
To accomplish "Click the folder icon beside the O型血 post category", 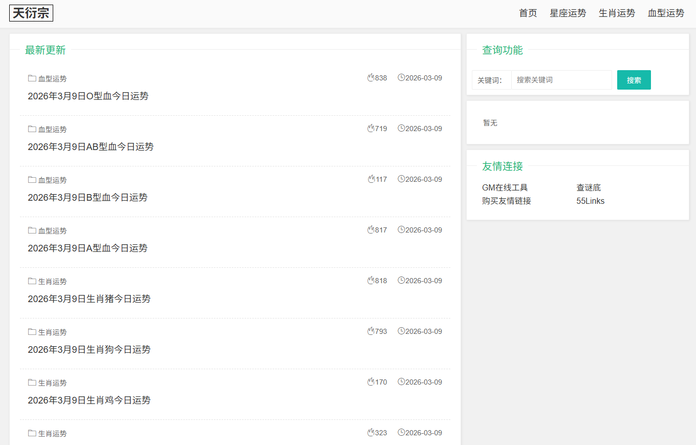I will coord(32,78).
